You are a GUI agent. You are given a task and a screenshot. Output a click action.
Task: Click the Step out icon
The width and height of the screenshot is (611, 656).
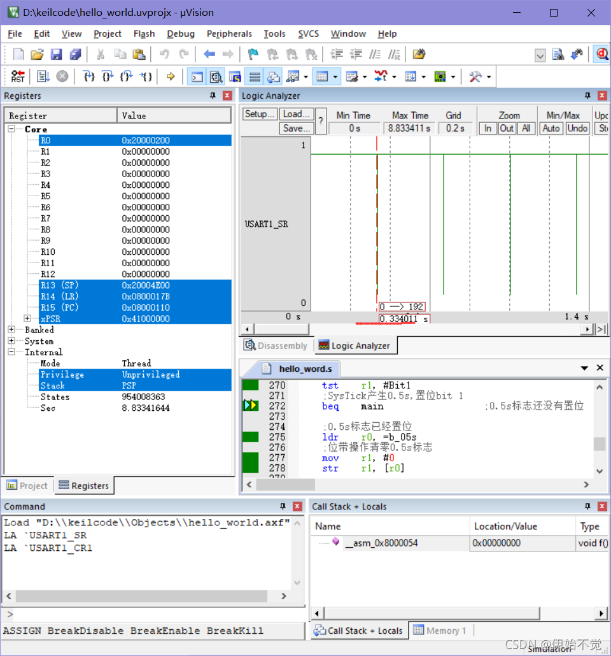click(127, 76)
